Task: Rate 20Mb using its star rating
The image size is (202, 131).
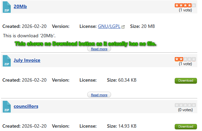Action: 185,5
